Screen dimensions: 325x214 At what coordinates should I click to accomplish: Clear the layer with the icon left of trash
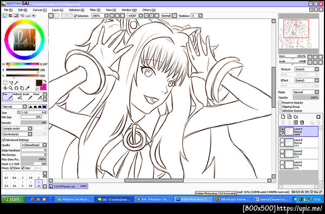296,122
